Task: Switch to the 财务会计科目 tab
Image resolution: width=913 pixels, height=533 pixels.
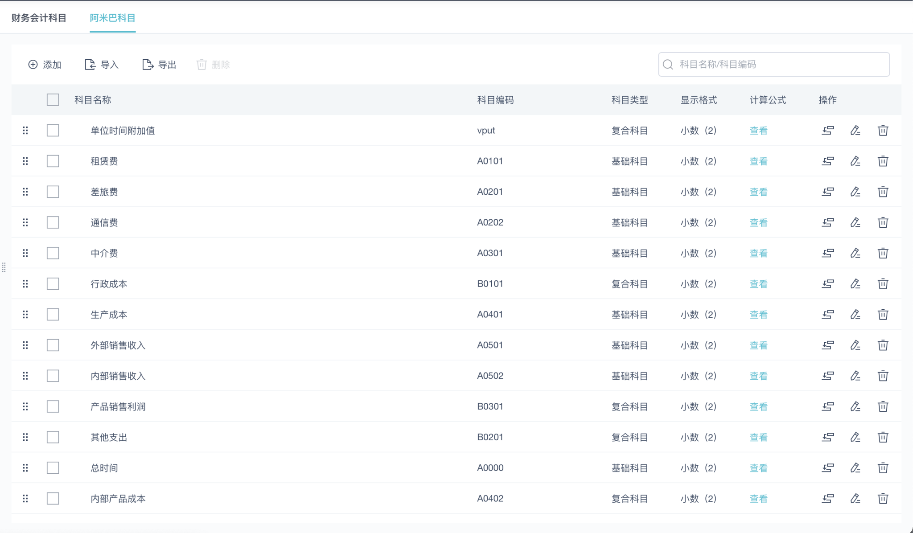Action: [x=39, y=18]
